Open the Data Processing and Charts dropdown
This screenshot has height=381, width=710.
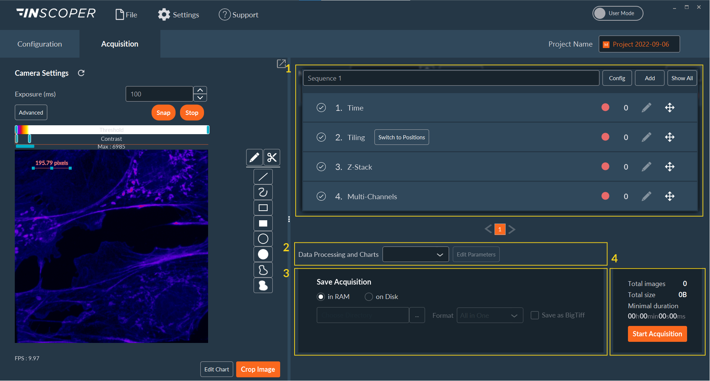[x=415, y=255]
